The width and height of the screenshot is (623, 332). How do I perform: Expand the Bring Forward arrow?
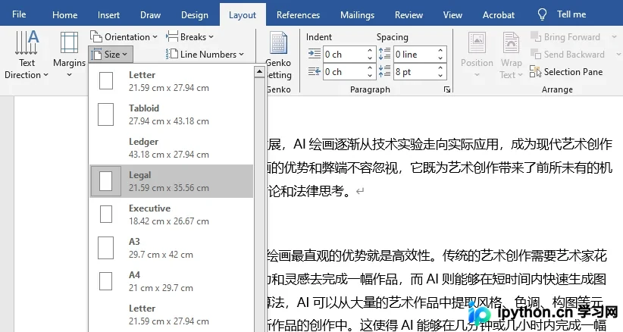coord(614,37)
